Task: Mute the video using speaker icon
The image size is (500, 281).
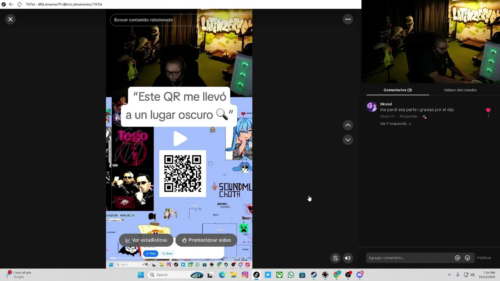Action: click(348, 258)
